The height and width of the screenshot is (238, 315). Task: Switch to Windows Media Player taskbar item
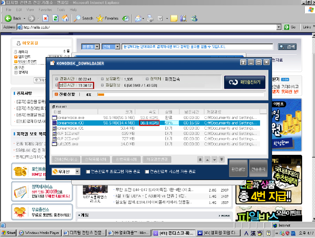[x=39, y=233]
